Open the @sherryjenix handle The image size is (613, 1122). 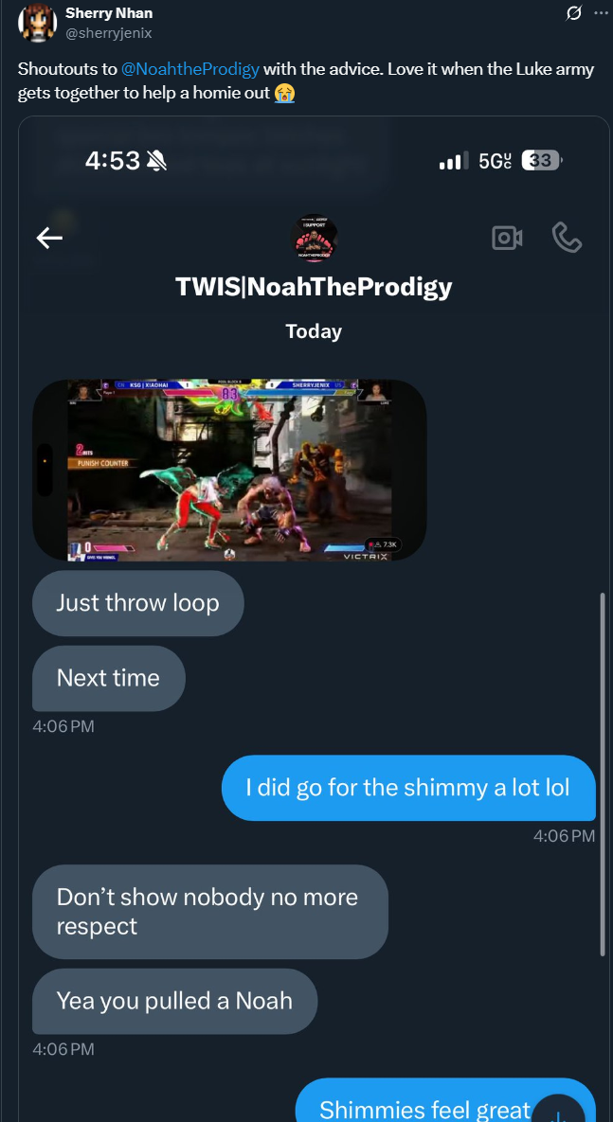point(108,33)
